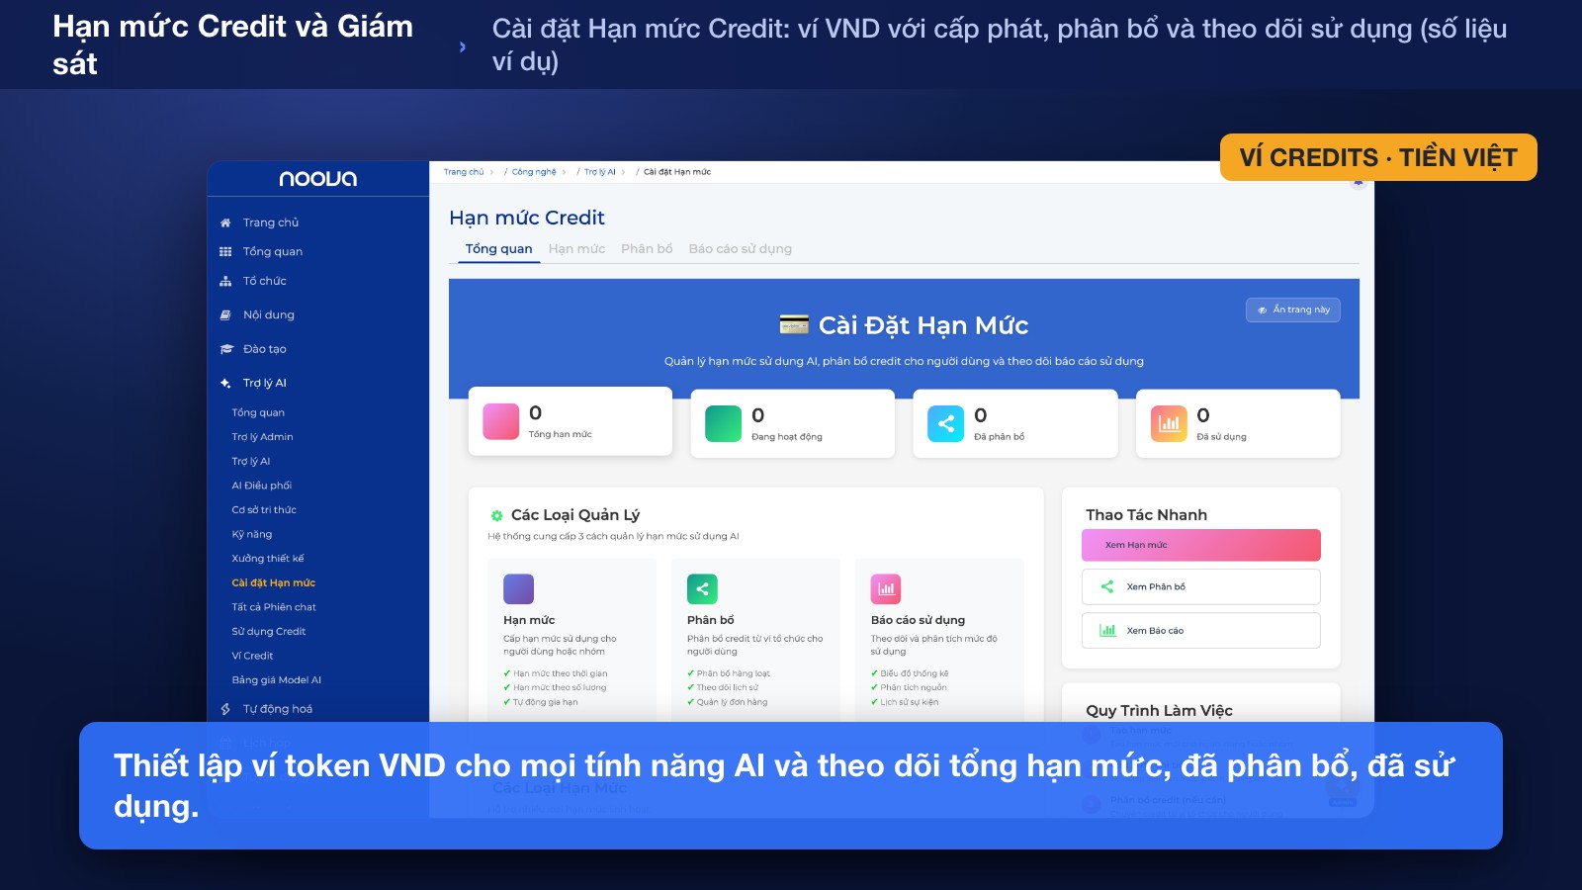Click the green Đang hoạt động stat icon
Viewport: 1582px width, 890px height.
tap(723, 423)
